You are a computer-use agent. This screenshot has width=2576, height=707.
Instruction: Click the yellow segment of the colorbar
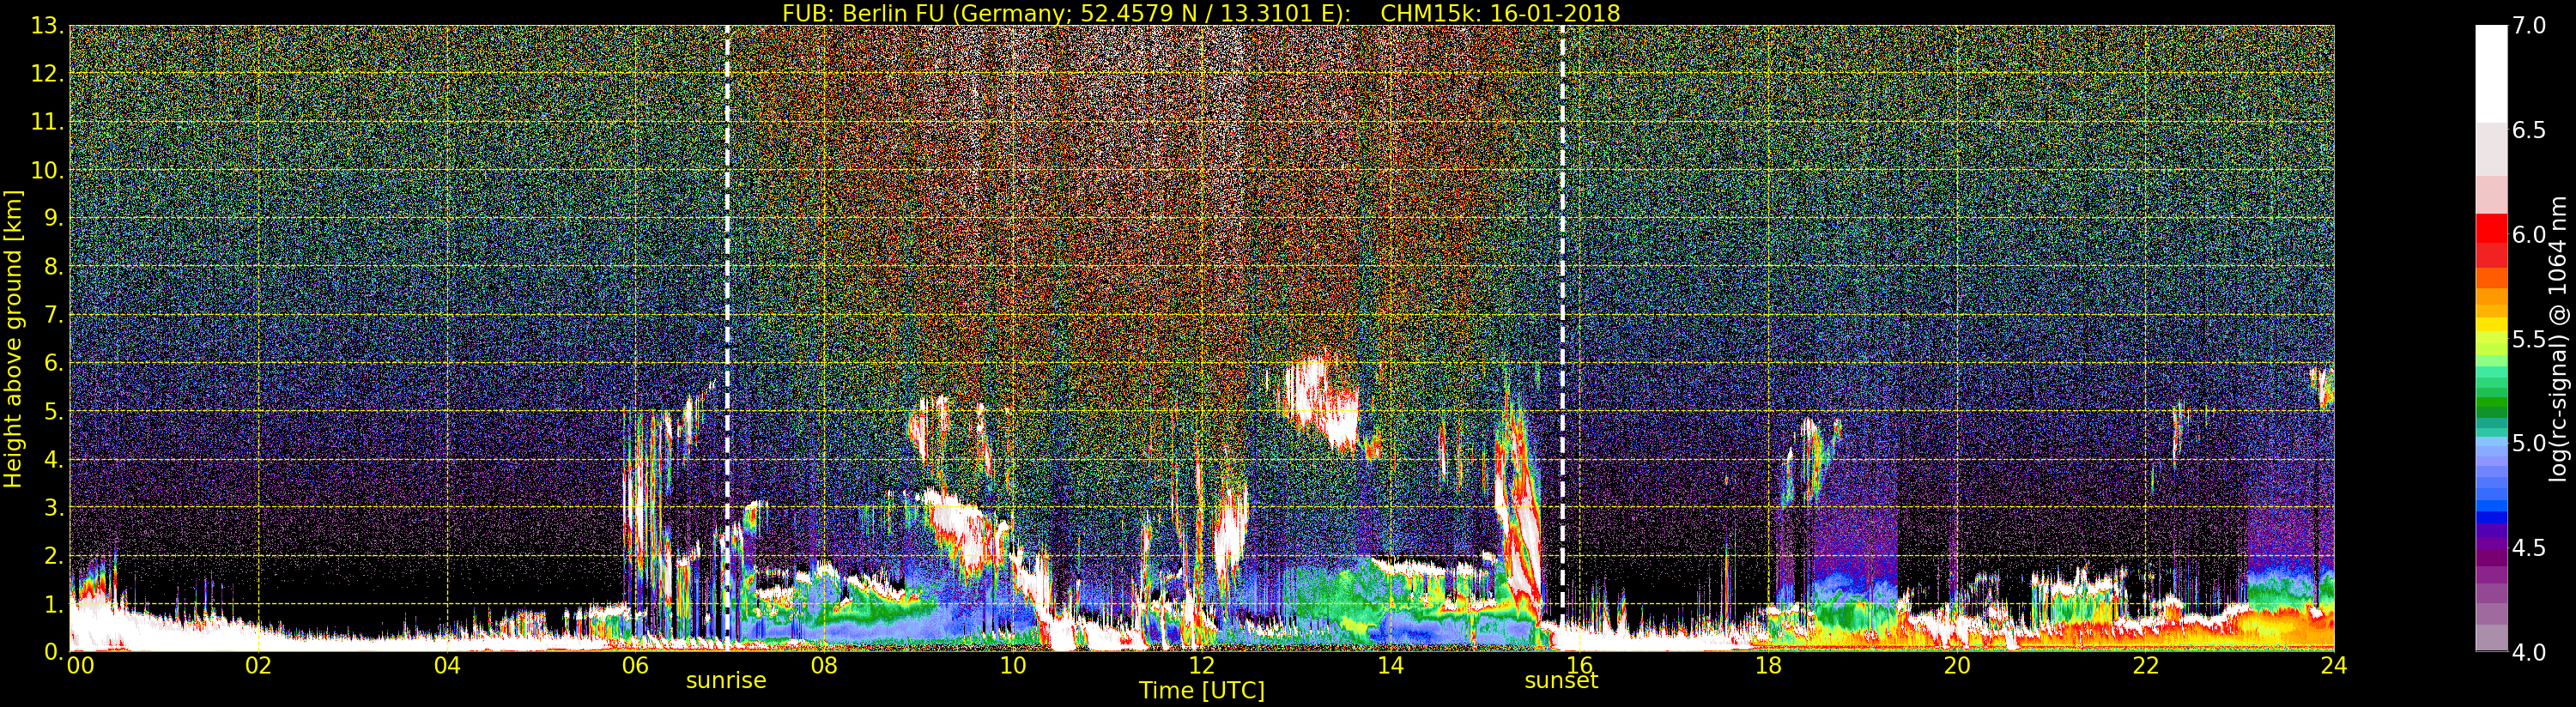(x=2491, y=325)
